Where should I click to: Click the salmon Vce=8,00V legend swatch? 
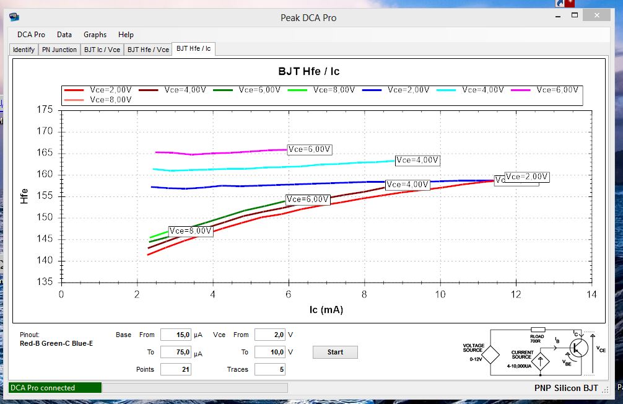[74, 100]
